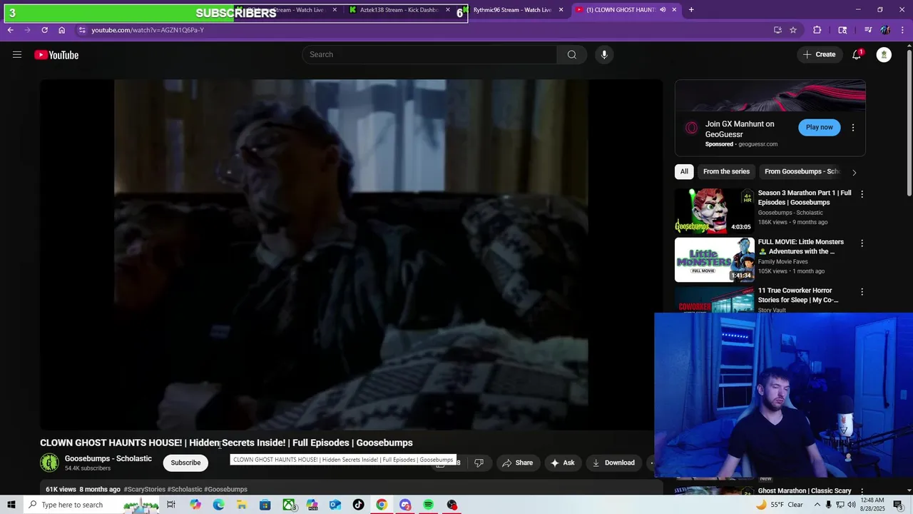Open Task View on the taskbar
The image size is (913, 514).
[171, 505]
